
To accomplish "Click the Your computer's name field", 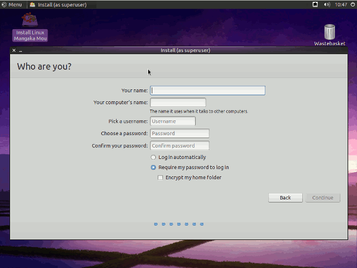I will pos(177,102).
